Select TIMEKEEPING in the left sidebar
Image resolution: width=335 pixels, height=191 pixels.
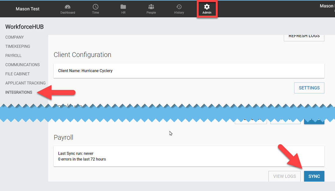point(18,46)
